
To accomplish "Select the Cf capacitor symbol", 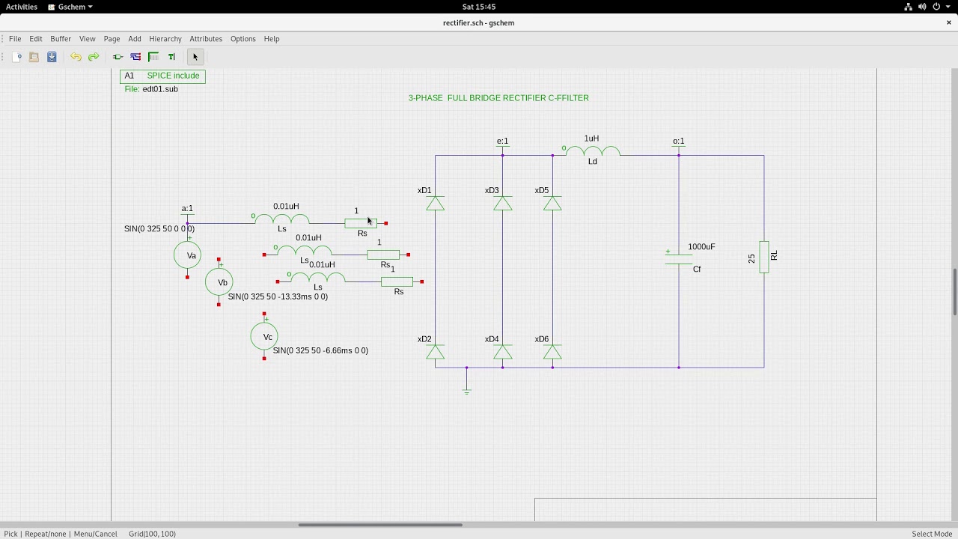I will pyautogui.click(x=679, y=258).
